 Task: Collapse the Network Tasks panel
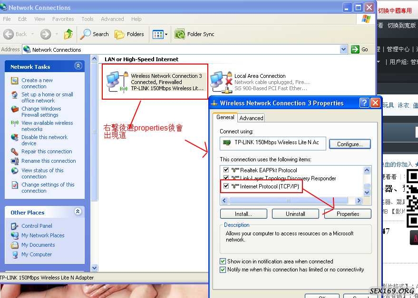pyautogui.click(x=78, y=65)
